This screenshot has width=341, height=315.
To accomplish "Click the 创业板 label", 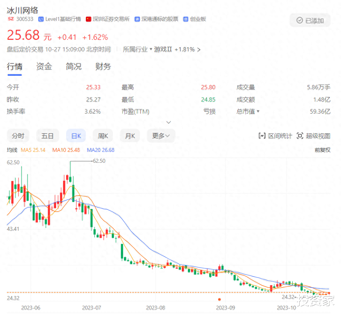I will click(198, 19).
